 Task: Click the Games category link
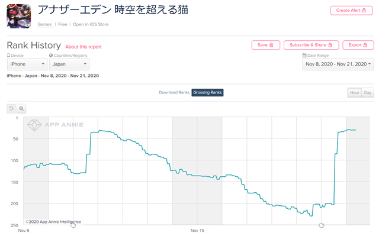[44, 24]
